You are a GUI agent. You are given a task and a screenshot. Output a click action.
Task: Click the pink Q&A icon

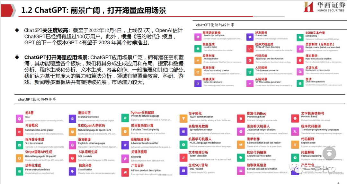pyautogui.click(x=20, y=119)
